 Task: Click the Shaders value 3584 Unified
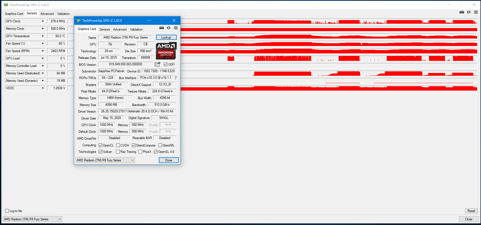113,84
